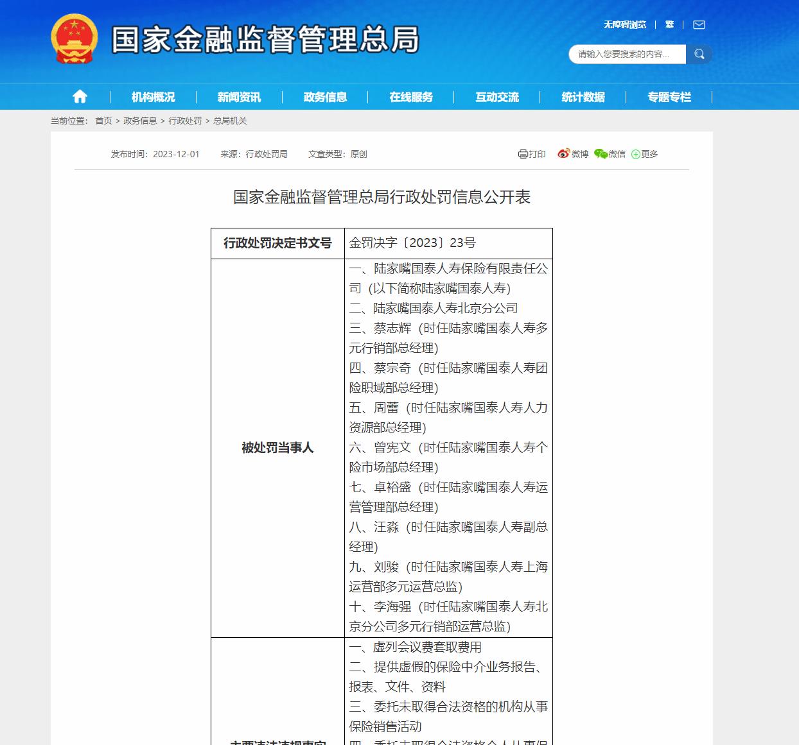Open the 互动交流 navigation menu
799x745 pixels.
(496, 96)
